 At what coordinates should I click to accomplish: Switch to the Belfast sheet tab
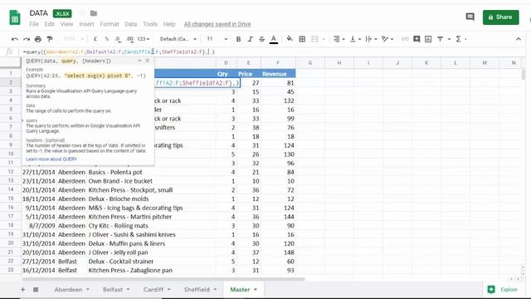113,290
